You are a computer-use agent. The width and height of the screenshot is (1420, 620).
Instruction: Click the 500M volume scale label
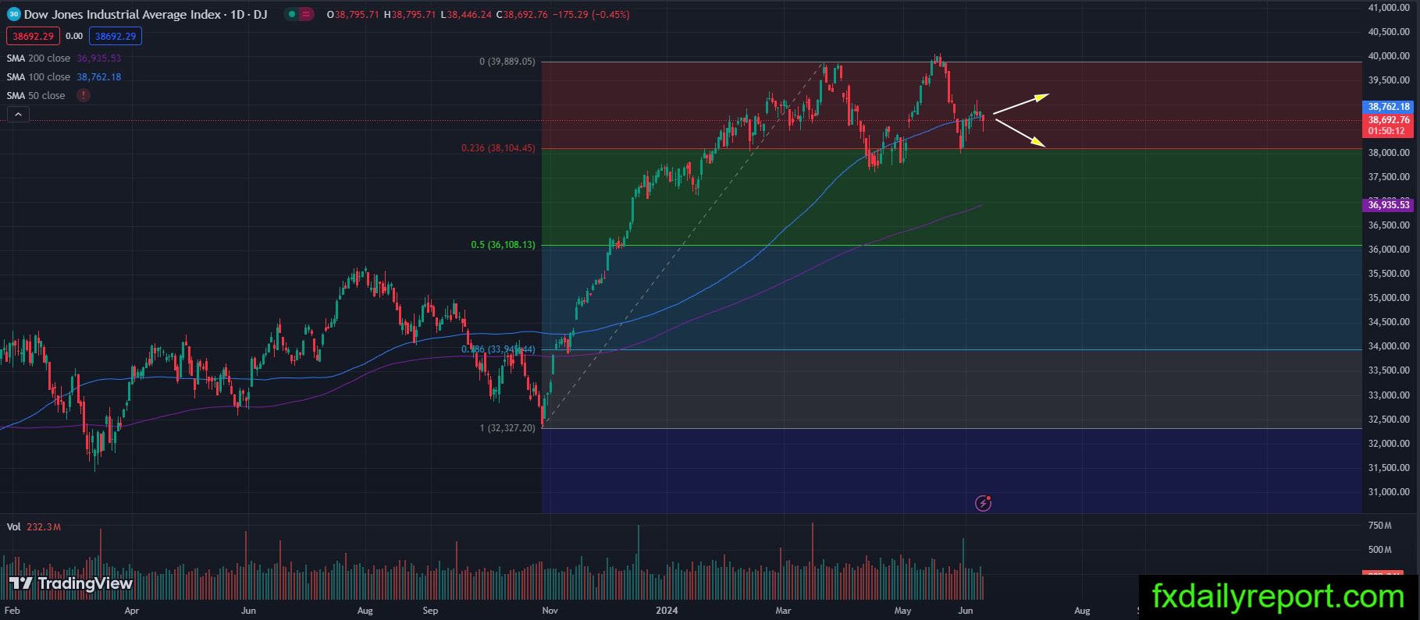tap(1379, 550)
